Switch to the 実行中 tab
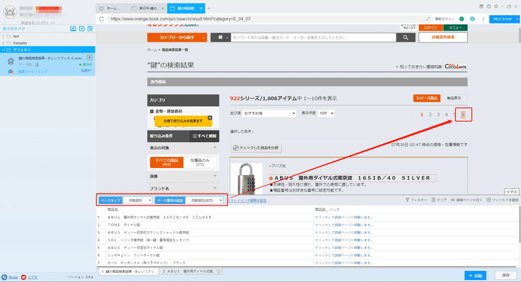Image resolution: width=521 pixels, height=282 pixels. coord(148,8)
